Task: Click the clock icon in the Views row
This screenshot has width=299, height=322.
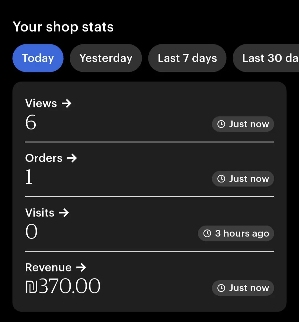Action: 221,124
